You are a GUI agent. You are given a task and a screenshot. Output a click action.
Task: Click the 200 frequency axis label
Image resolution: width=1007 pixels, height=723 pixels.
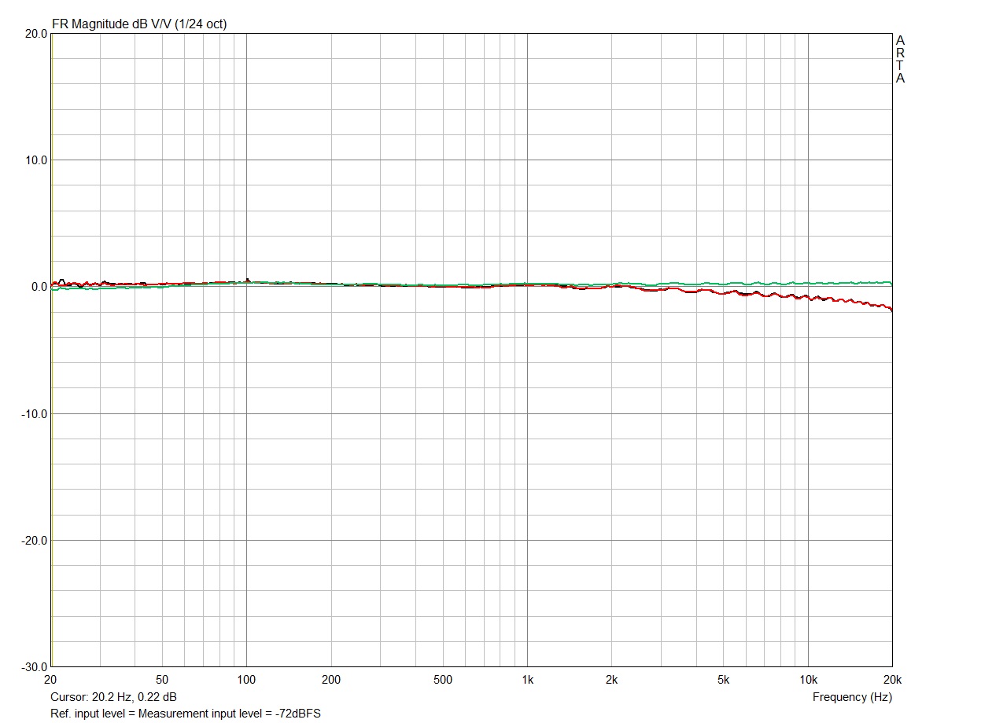click(x=331, y=680)
